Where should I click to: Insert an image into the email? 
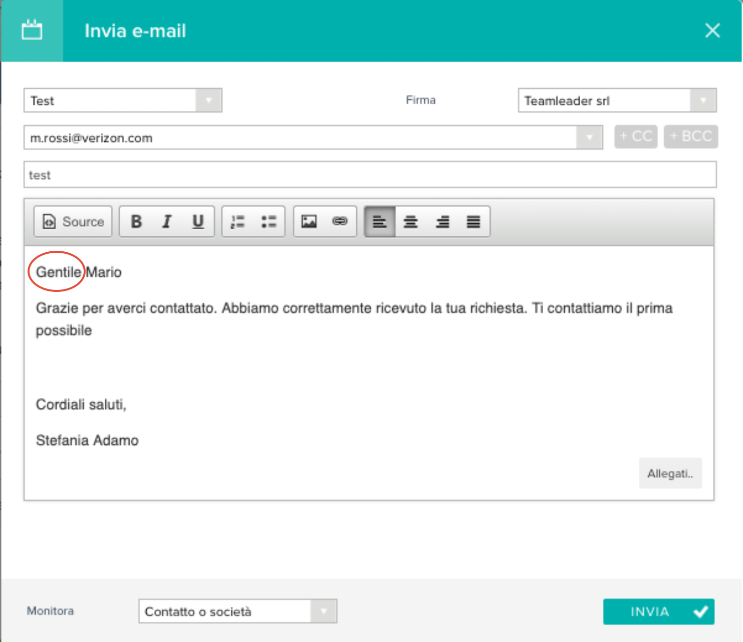point(309,221)
